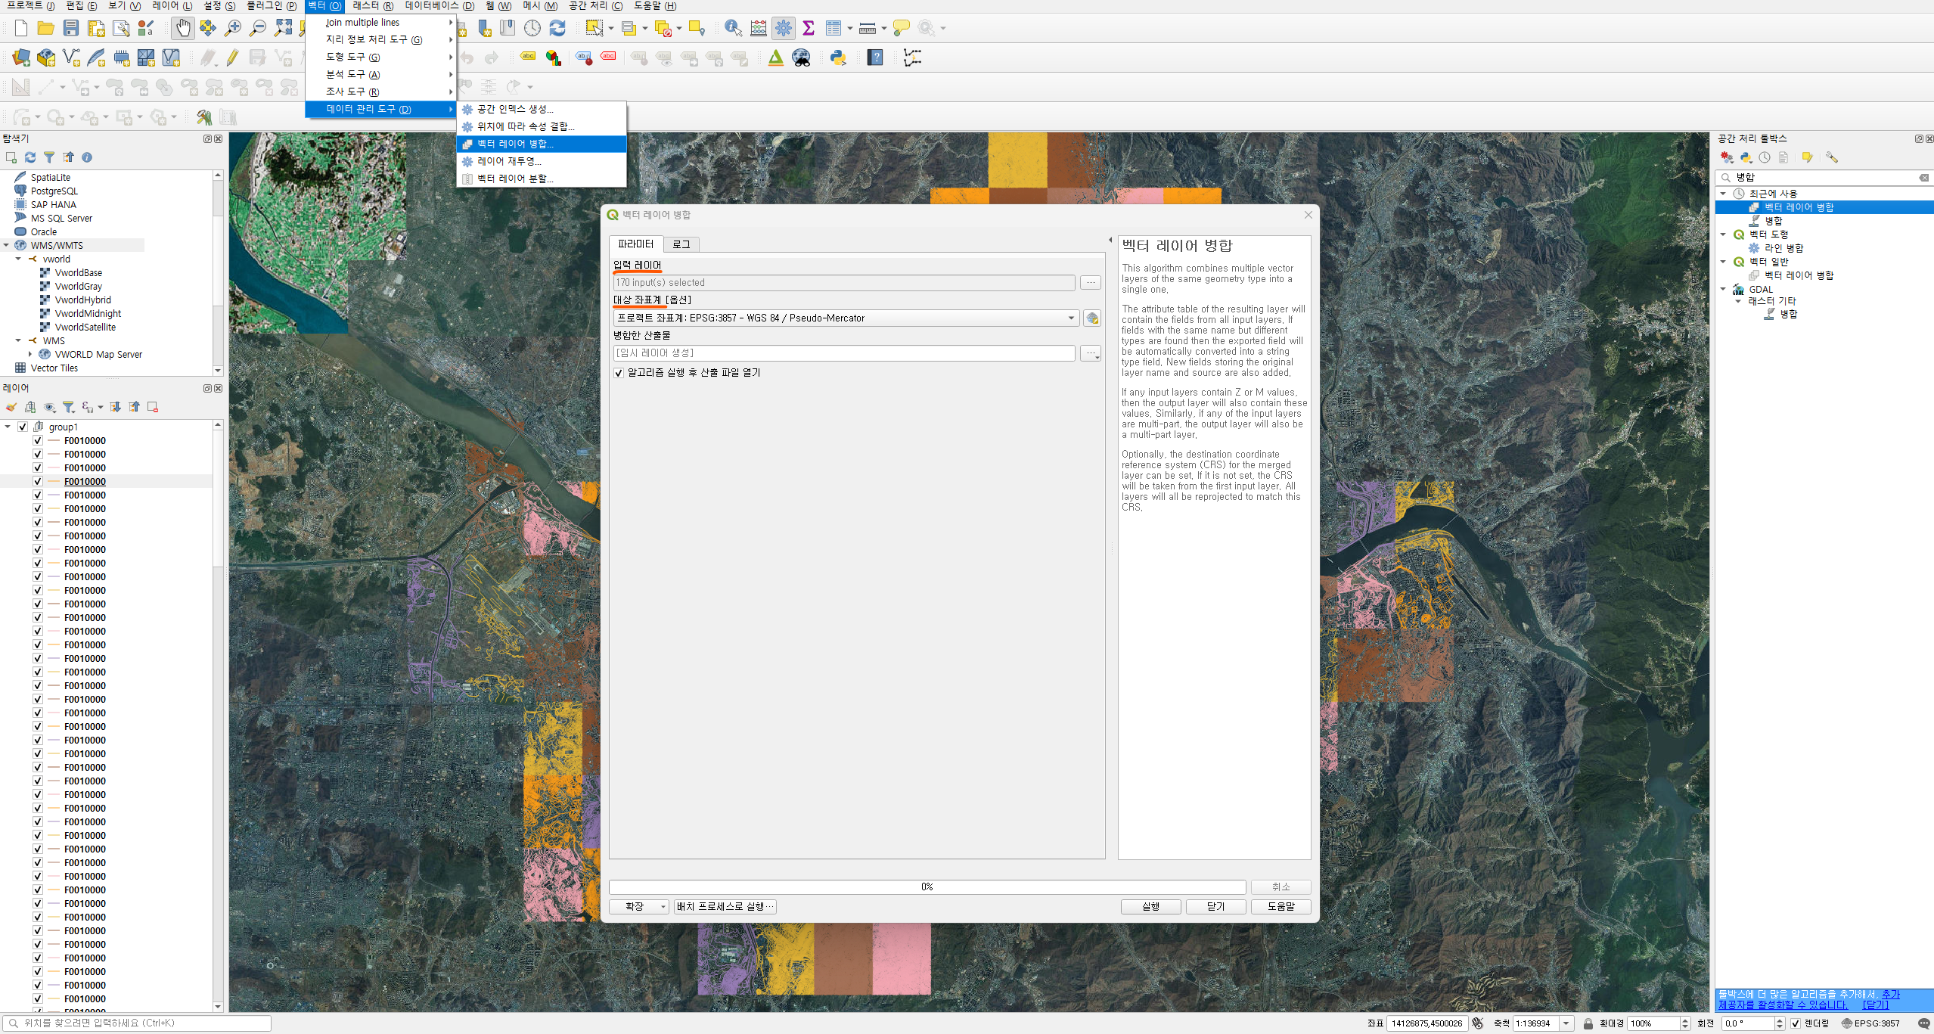Uncheck 'open output file after running' checkbox
The height and width of the screenshot is (1034, 1934).
point(619,373)
